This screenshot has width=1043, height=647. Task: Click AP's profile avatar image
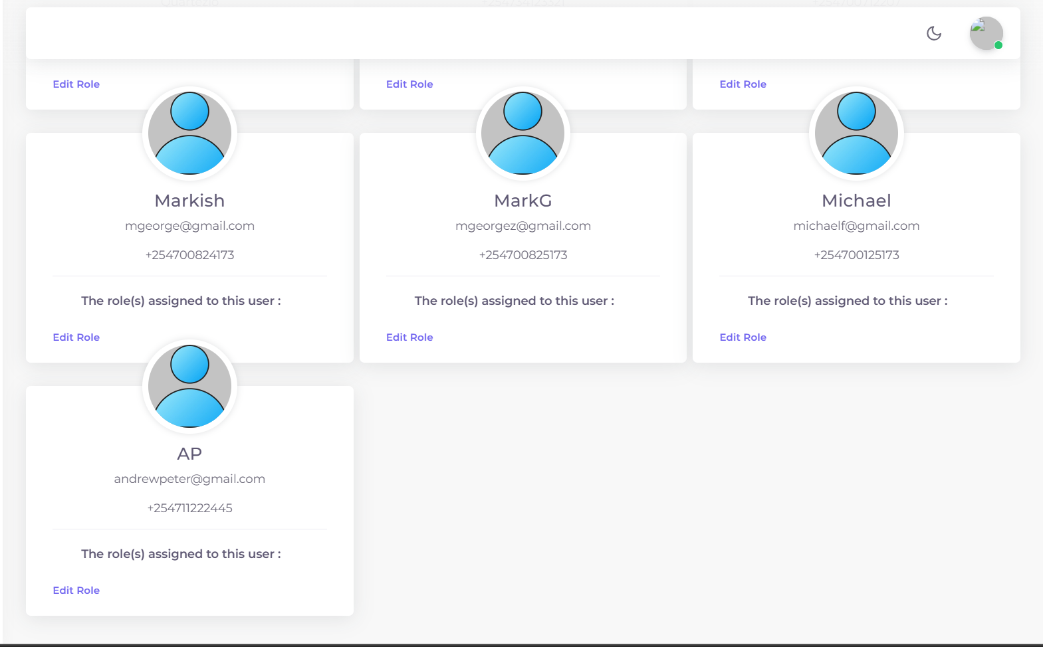189,386
